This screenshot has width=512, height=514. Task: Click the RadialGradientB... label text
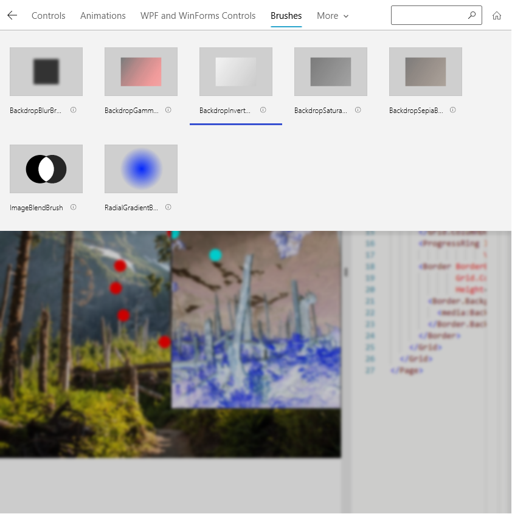point(131,208)
